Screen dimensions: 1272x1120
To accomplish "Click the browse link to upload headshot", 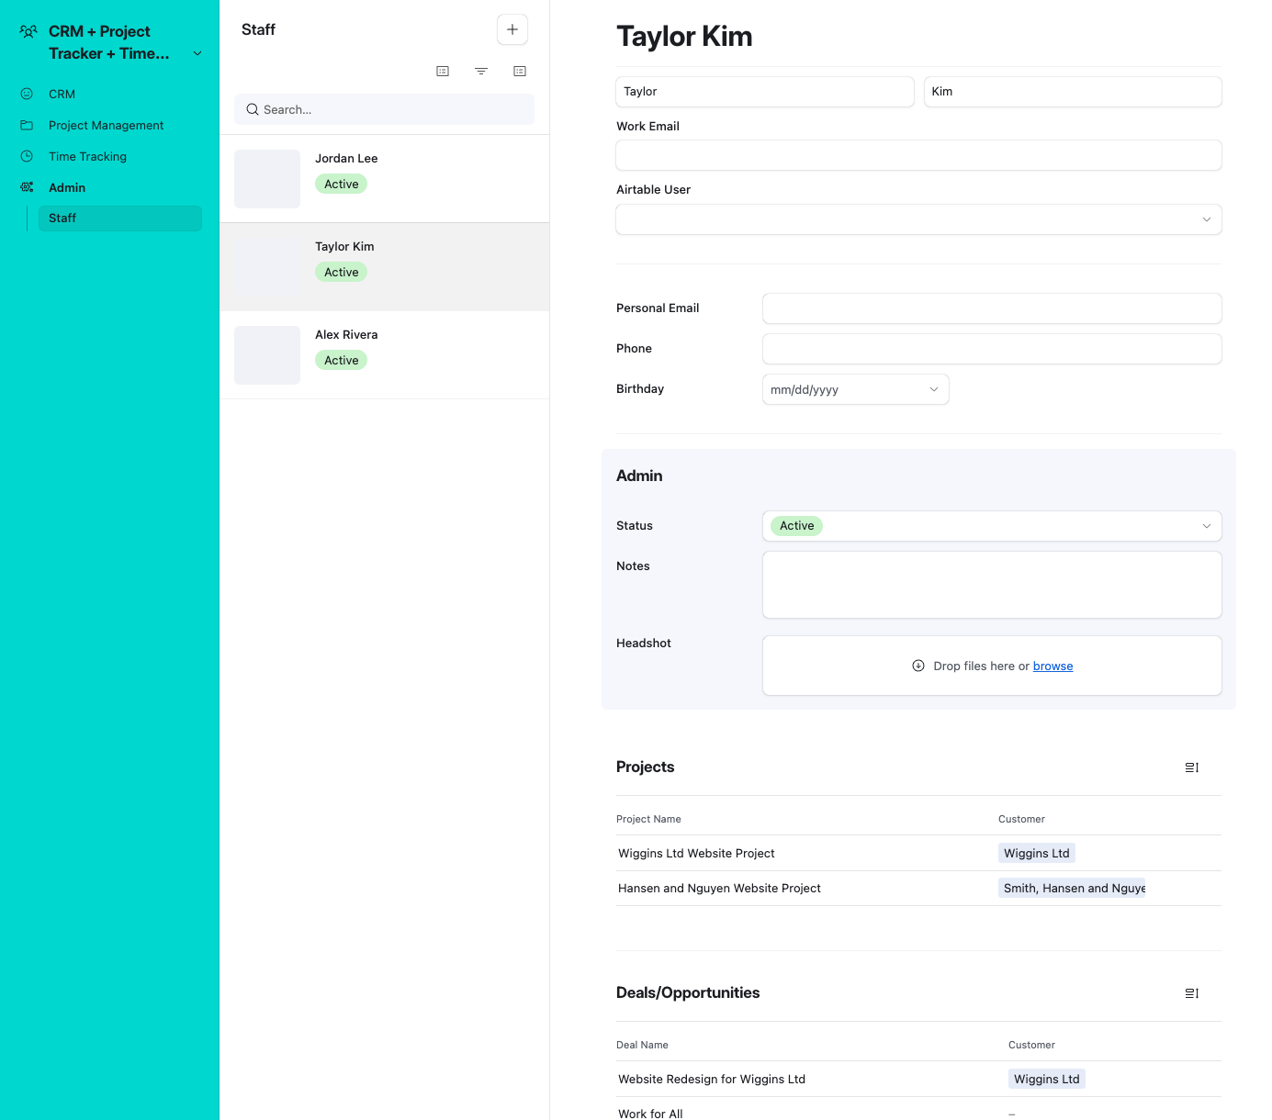I will point(1052,666).
